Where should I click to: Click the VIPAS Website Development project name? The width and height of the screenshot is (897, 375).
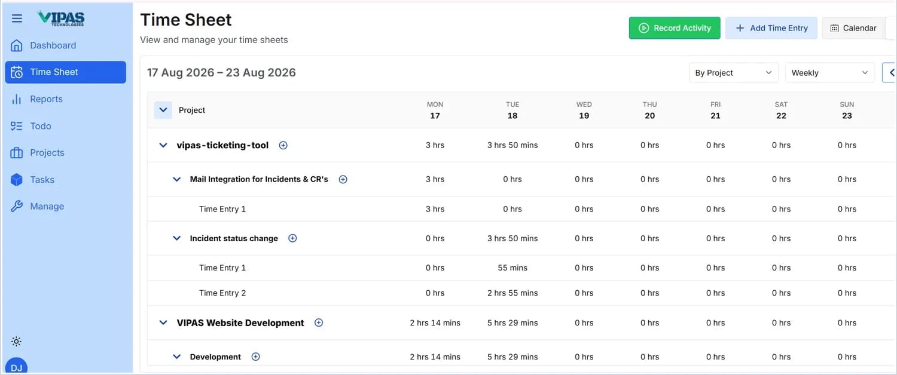[x=240, y=322]
